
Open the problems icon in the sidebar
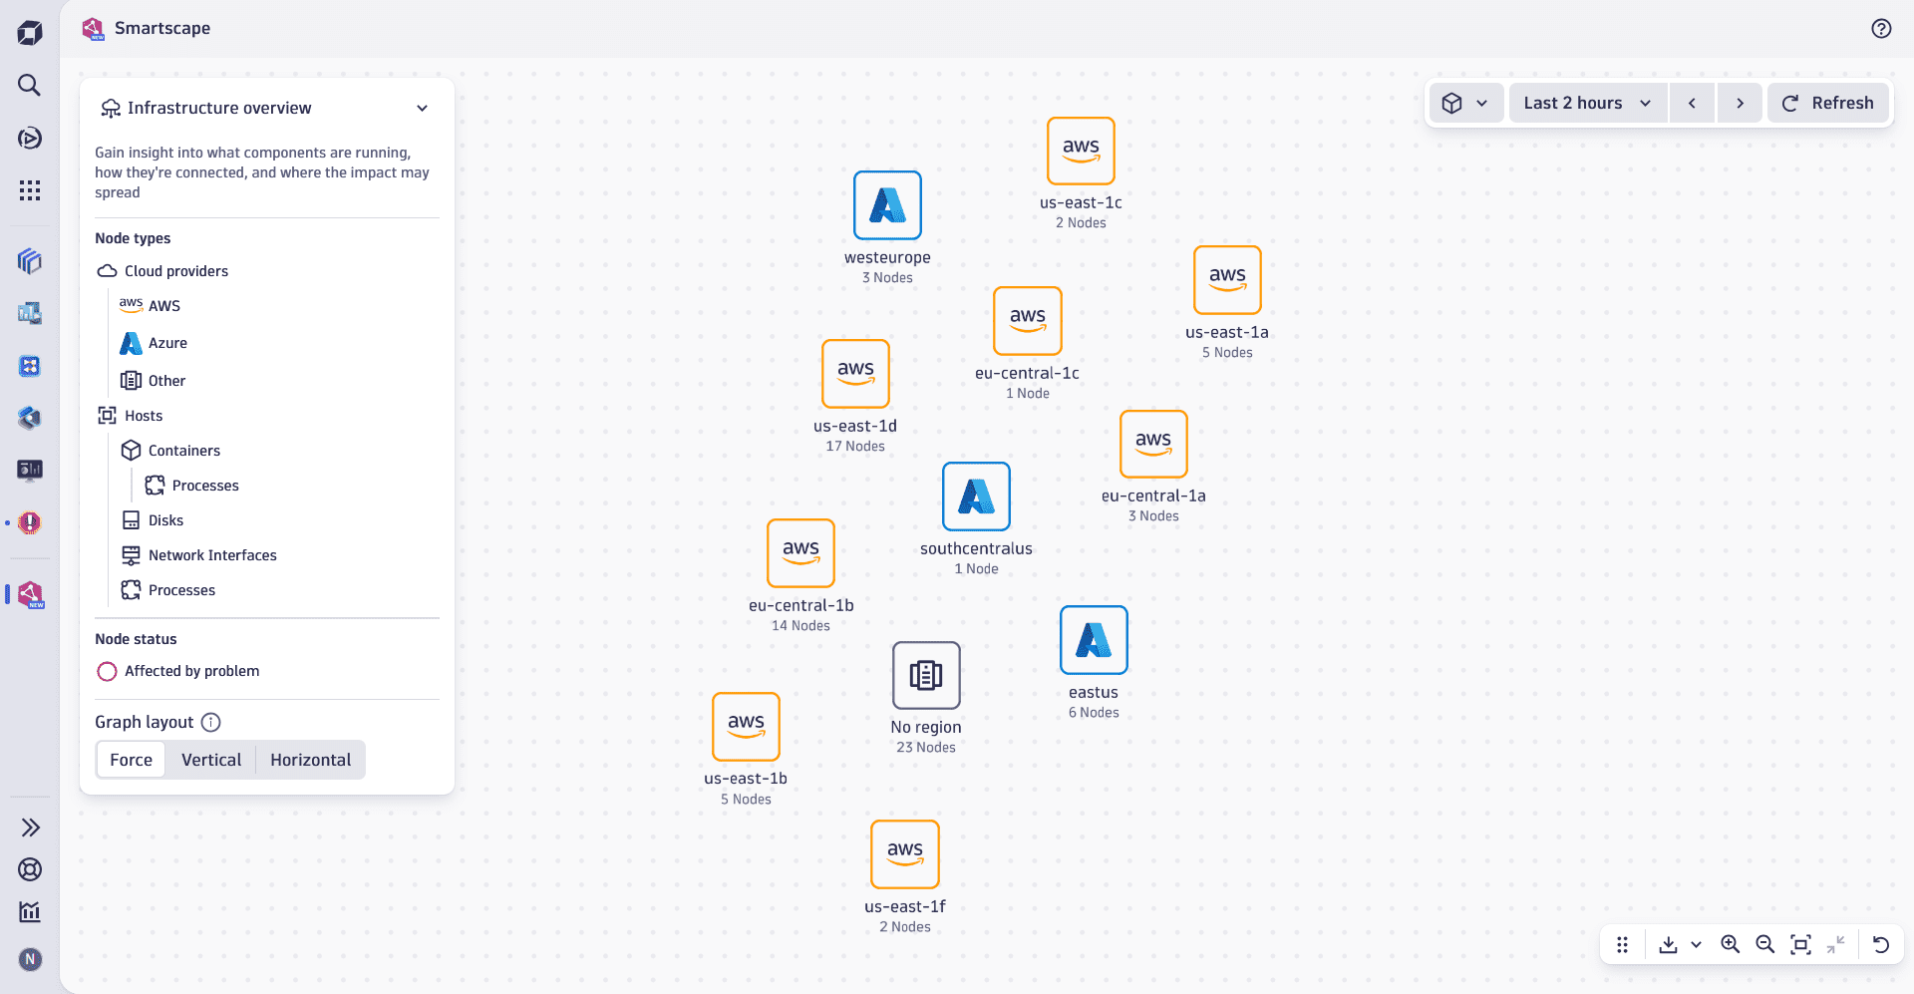[29, 520]
